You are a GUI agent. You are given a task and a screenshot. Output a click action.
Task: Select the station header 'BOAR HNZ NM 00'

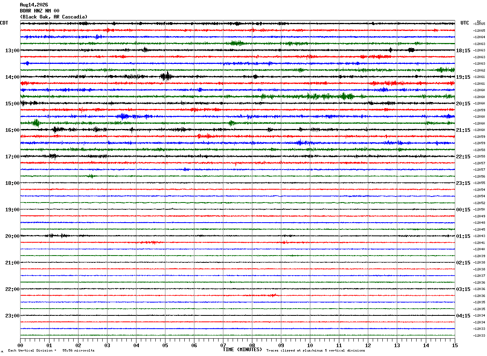pyautogui.click(x=39, y=11)
